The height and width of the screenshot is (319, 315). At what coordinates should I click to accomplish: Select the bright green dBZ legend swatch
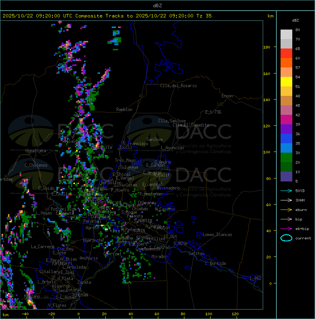(x=286, y=158)
